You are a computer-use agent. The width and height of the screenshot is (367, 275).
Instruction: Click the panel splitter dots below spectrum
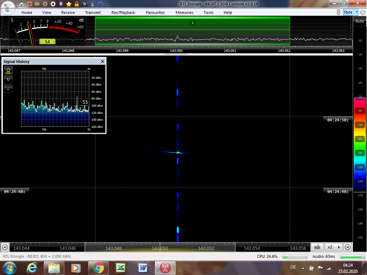point(176,54)
